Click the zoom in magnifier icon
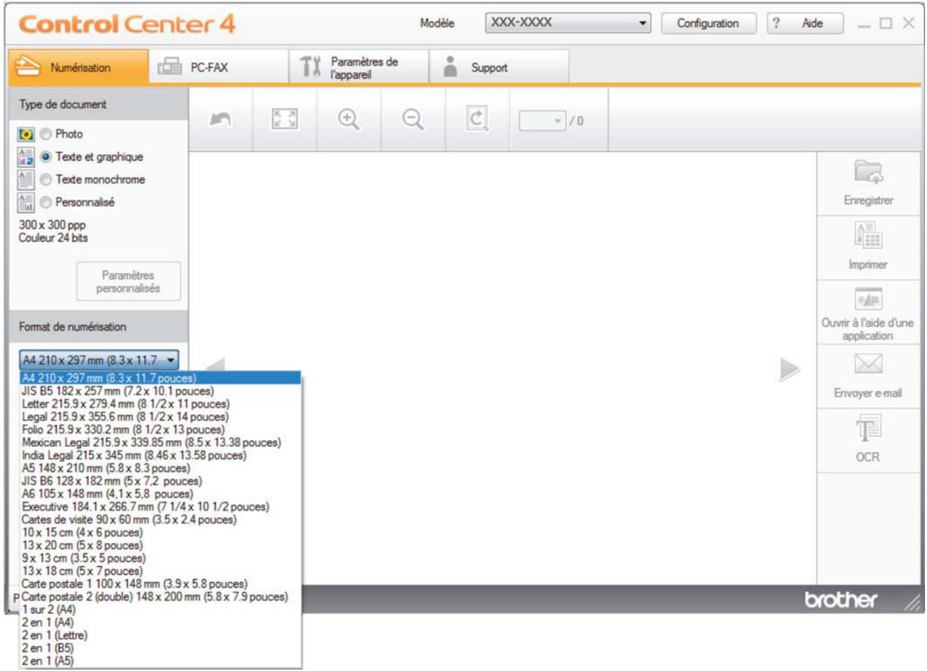 pos(349,119)
